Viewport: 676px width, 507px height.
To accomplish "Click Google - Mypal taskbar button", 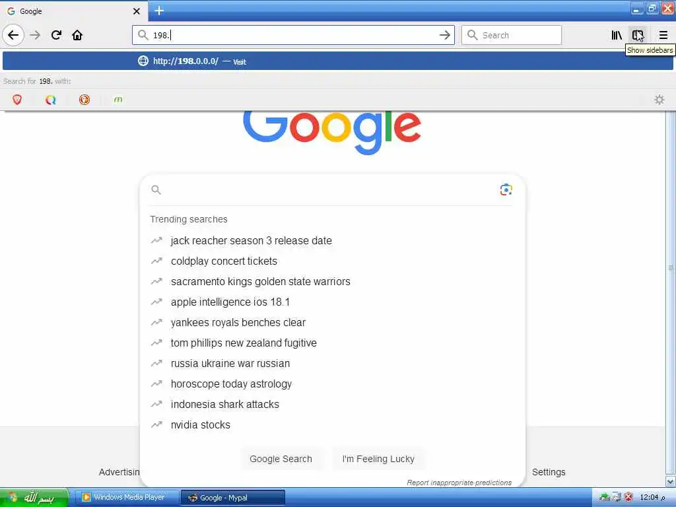I will 233,498.
